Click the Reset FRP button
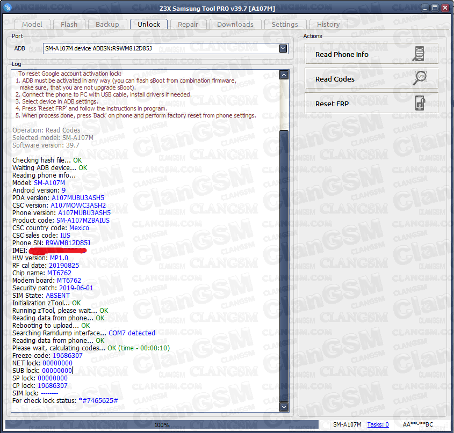Screen dimensions: 454x433 tap(371, 103)
